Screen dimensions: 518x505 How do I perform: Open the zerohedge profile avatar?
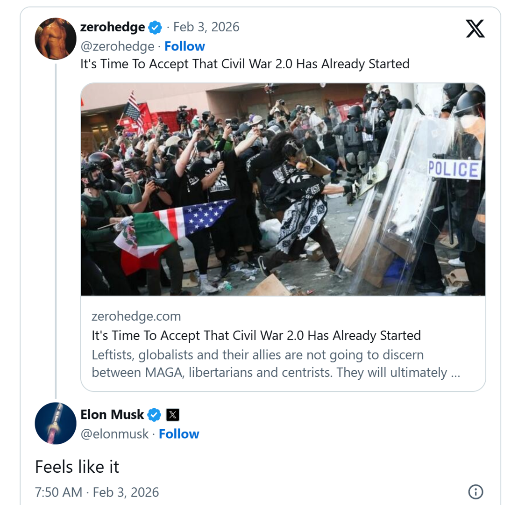click(x=56, y=39)
